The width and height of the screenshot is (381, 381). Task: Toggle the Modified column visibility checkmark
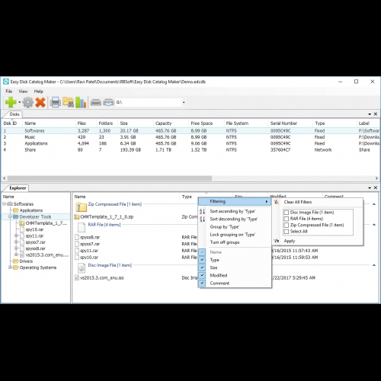[202, 275]
